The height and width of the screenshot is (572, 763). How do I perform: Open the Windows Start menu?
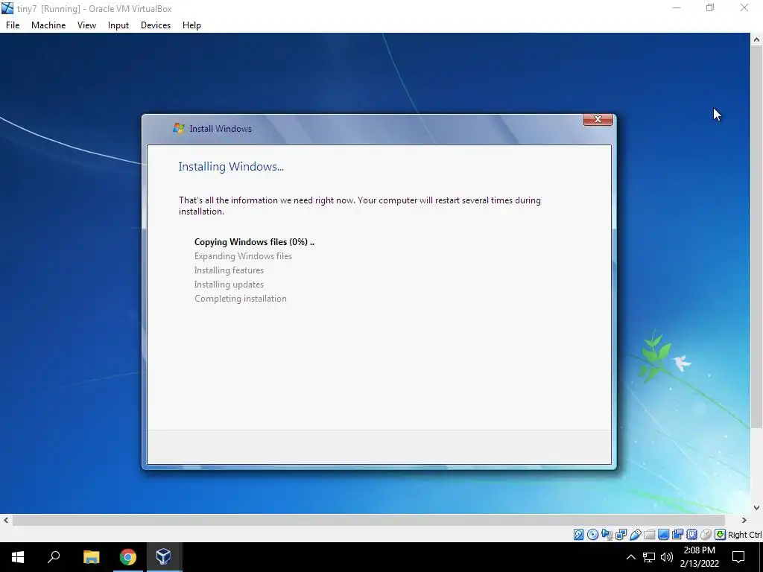coord(18,557)
